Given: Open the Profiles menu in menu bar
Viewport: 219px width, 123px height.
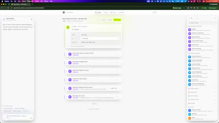Looking at the screenshot, I should coord(37,1).
